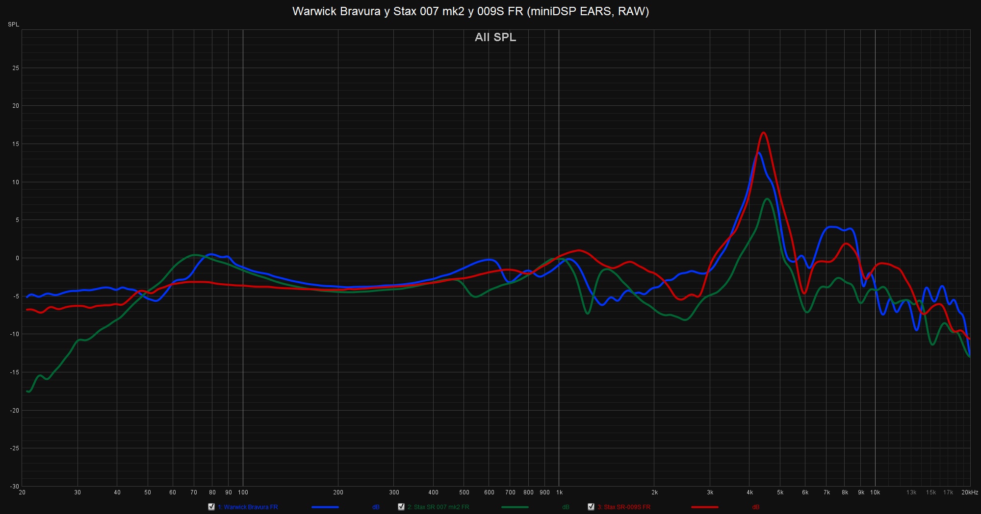Uncheck the Warwick Bravura FR trace checkbox

pyautogui.click(x=211, y=507)
